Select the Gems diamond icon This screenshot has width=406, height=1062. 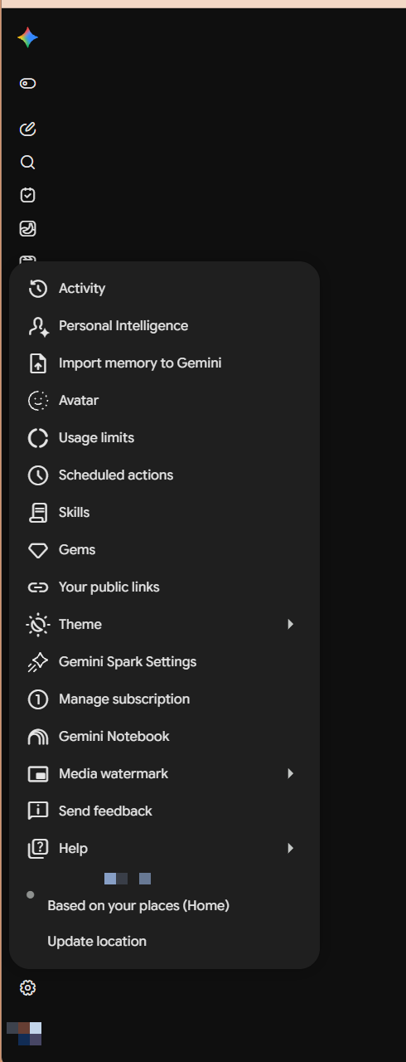(x=38, y=550)
